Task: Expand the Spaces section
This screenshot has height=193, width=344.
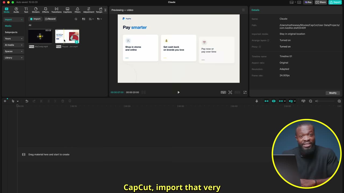Action: pos(13,51)
